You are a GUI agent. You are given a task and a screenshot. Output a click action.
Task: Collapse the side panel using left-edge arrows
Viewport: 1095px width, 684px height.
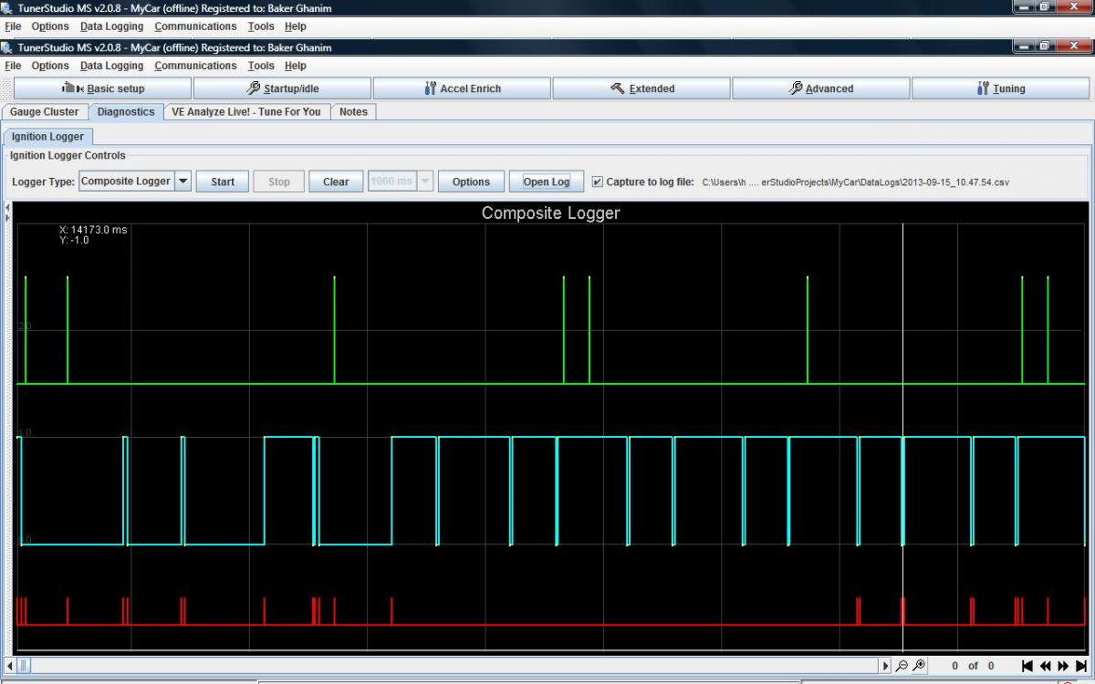click(x=8, y=208)
